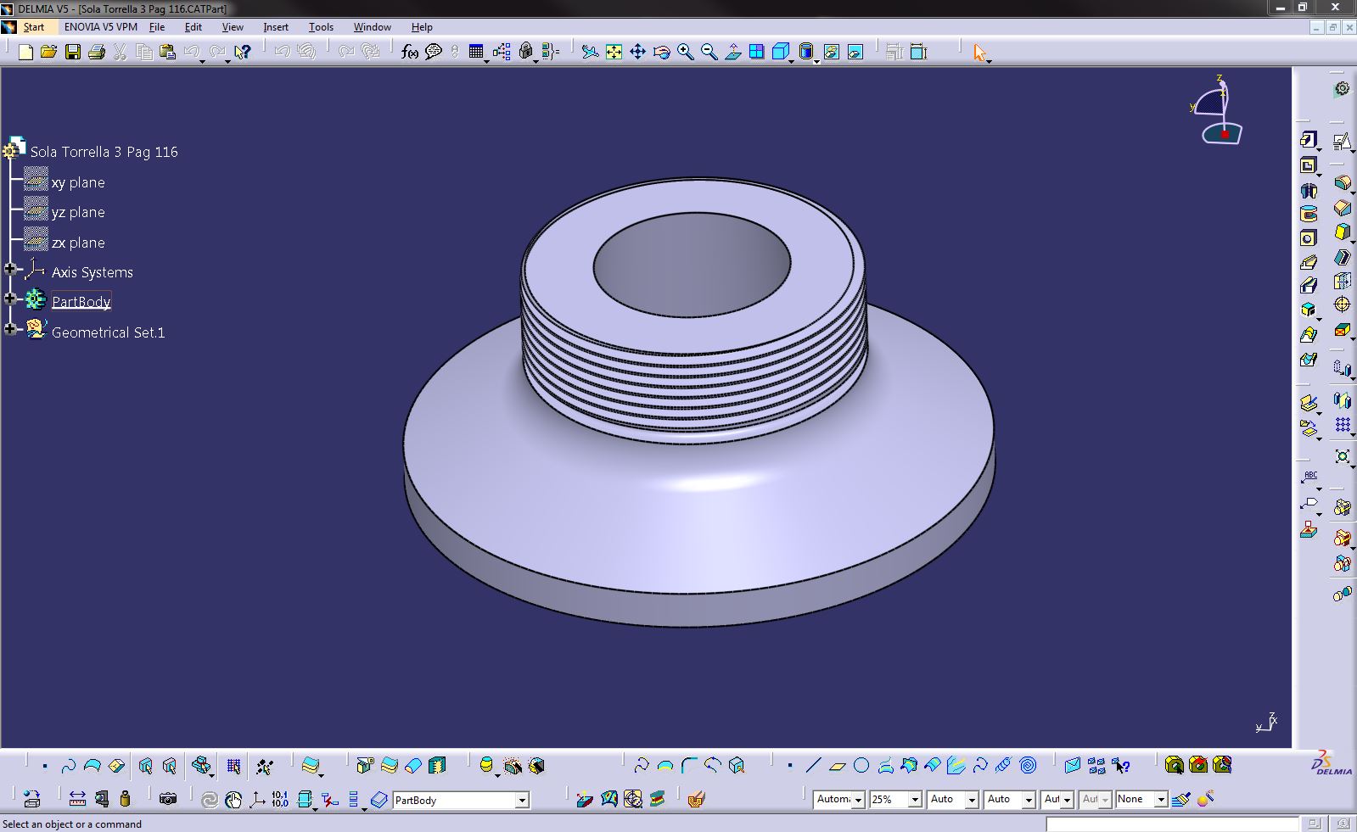Select PartBody label in tree
Viewport: 1357px width, 832px height.
(x=81, y=302)
